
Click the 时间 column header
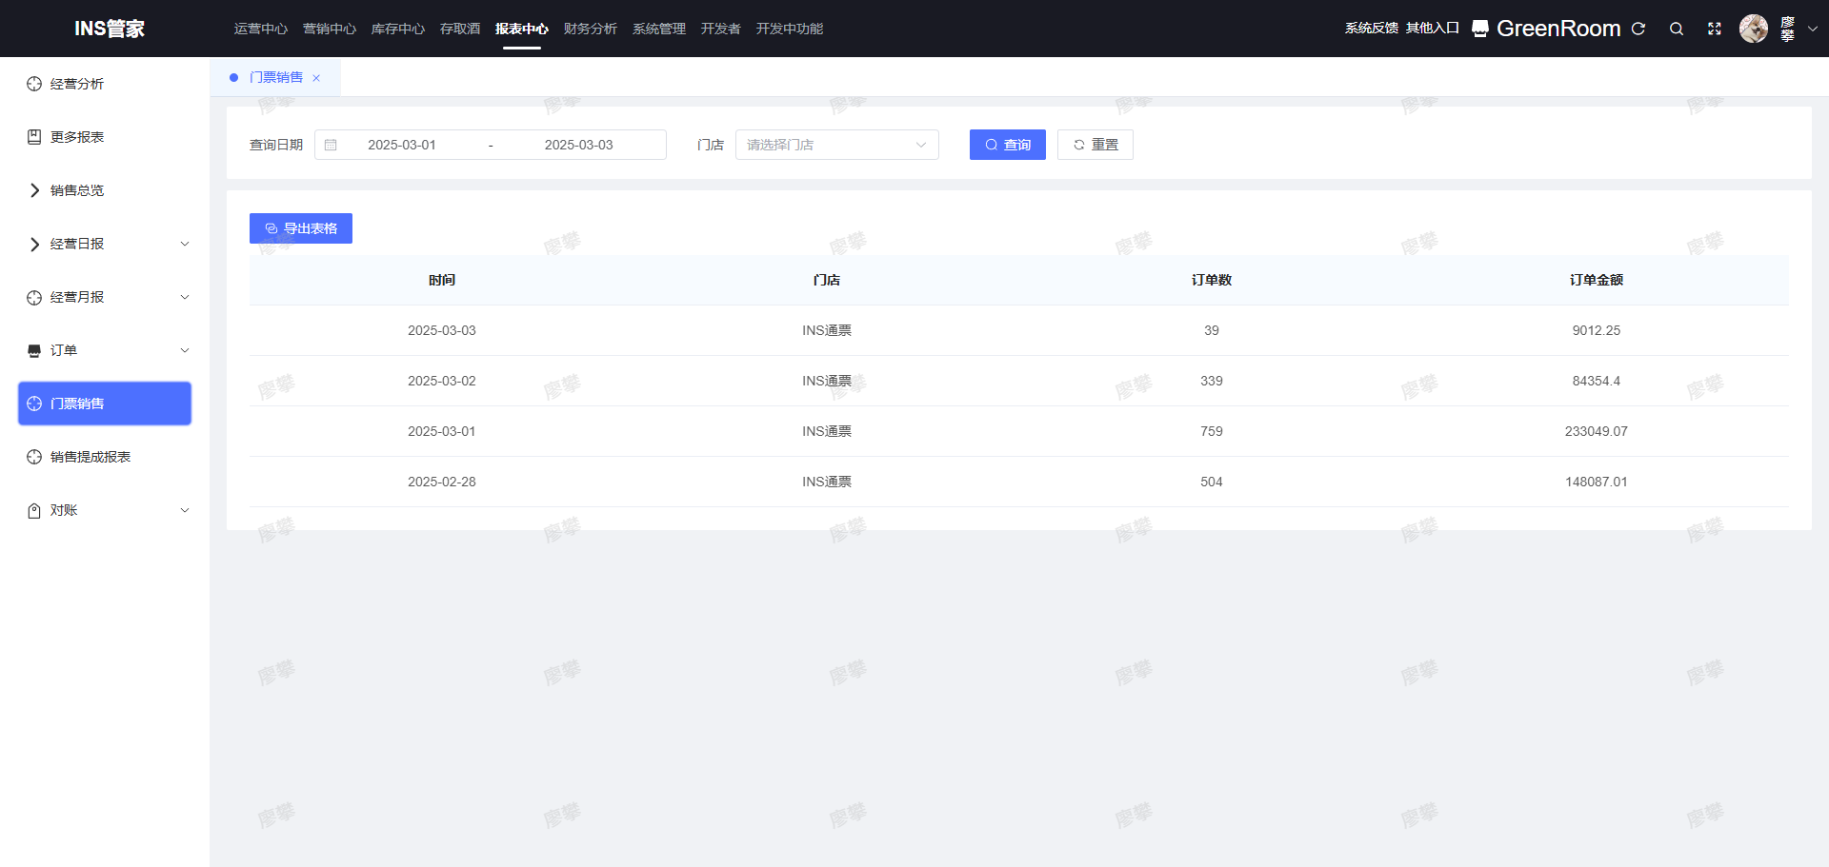coord(442,280)
